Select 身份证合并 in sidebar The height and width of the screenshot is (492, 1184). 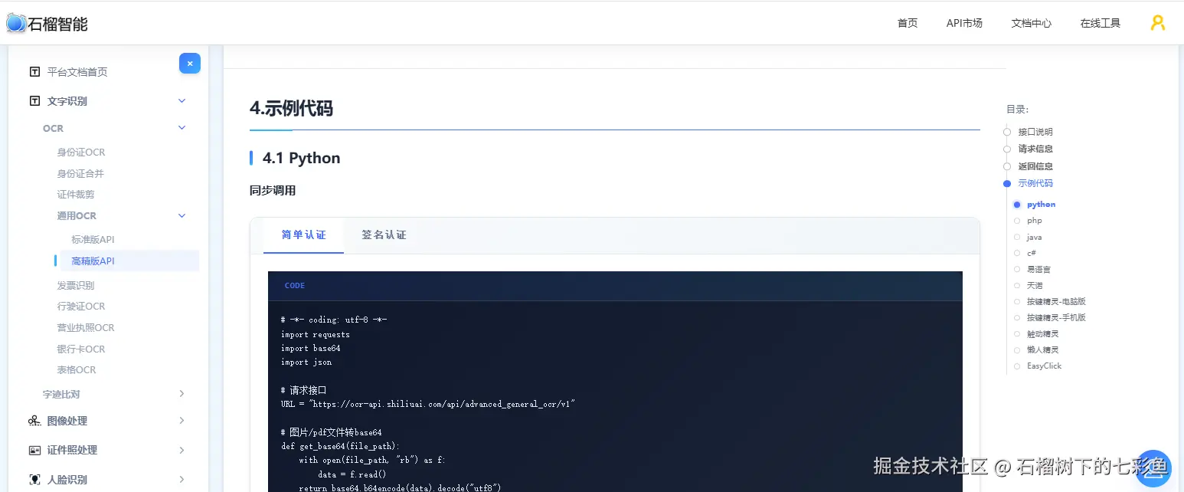click(x=80, y=174)
